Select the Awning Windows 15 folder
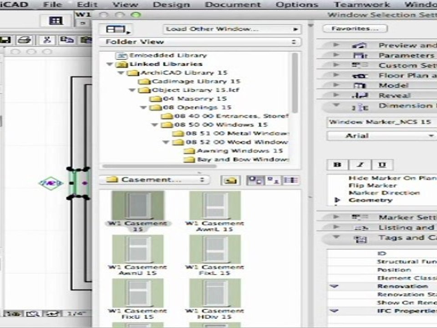 coord(234,151)
